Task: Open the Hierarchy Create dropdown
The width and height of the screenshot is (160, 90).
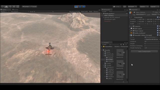Action: pyautogui.click(x=104, y=11)
